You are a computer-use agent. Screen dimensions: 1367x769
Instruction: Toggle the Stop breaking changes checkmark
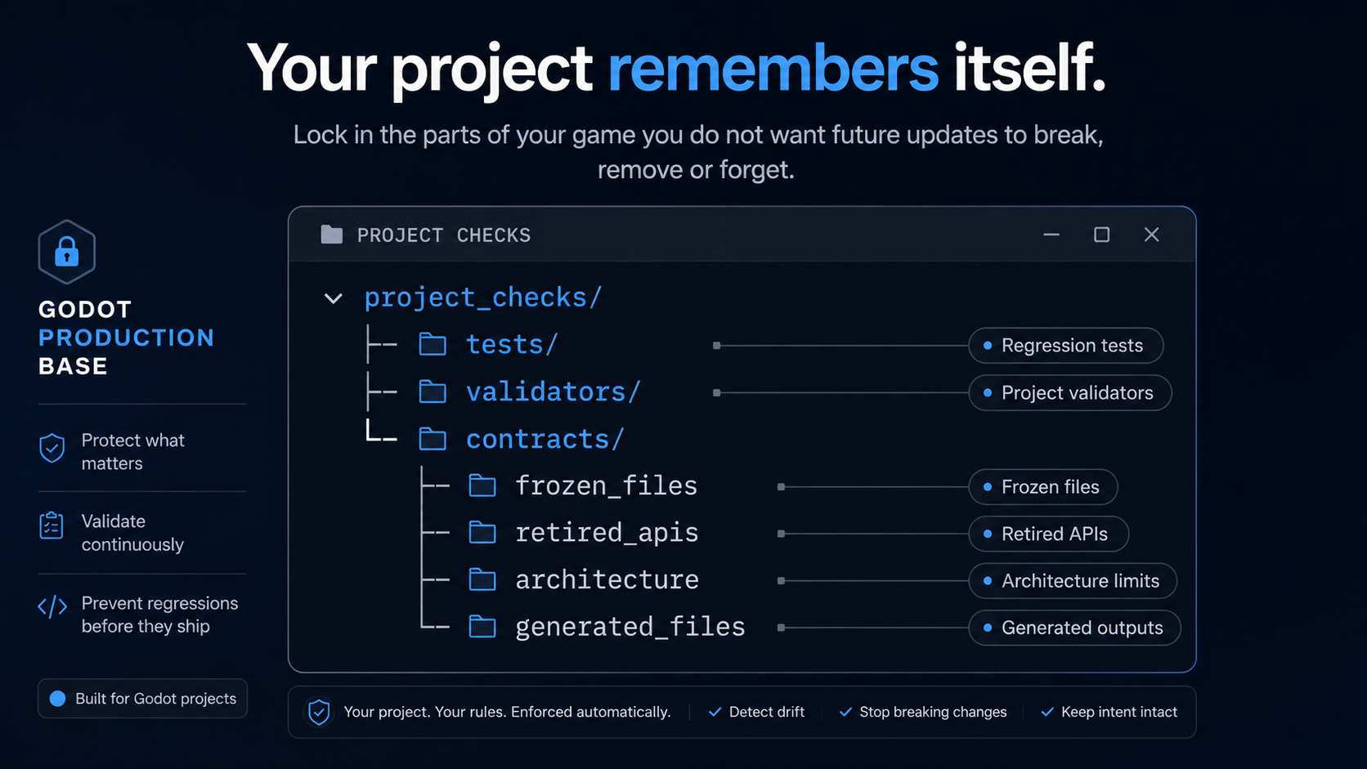[845, 712]
